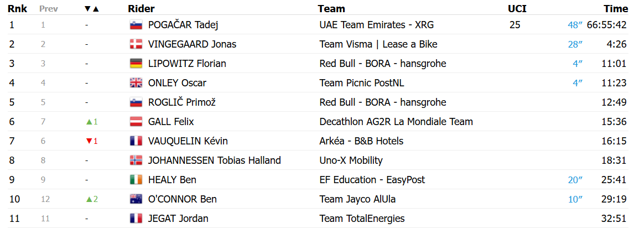Sort table by Time column header
Image resolution: width=634 pixels, height=228 pixels.
615,8
